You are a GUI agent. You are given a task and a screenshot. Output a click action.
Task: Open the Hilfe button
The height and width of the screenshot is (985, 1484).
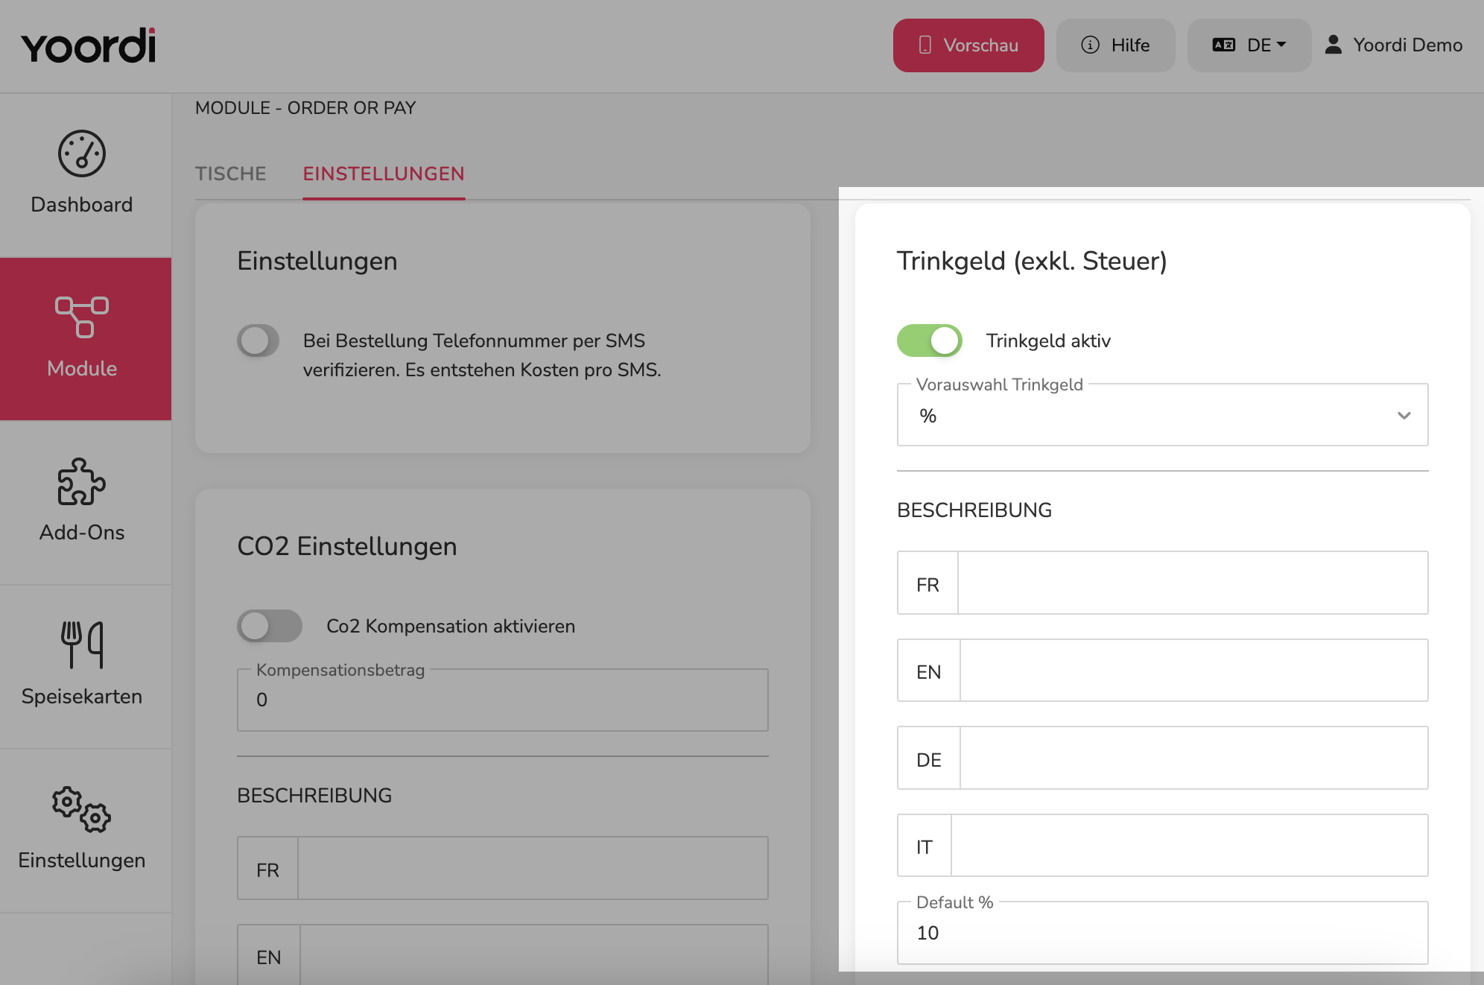(1116, 45)
